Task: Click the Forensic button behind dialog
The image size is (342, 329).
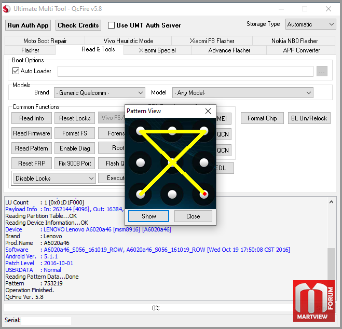Action: tap(112, 133)
